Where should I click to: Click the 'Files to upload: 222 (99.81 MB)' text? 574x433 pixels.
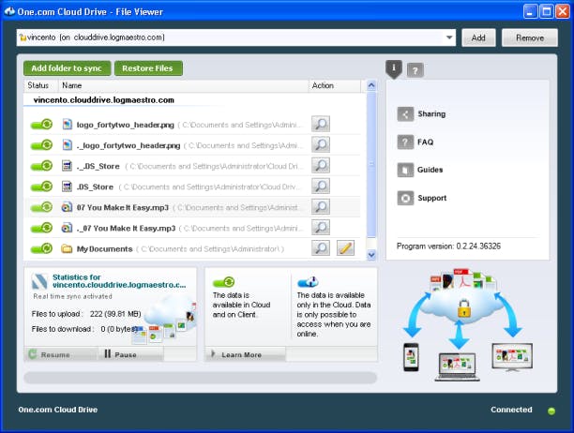86,314
